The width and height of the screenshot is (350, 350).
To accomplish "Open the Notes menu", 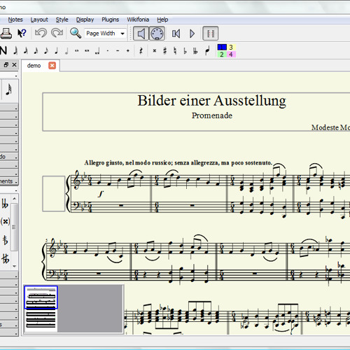I will click(15, 20).
